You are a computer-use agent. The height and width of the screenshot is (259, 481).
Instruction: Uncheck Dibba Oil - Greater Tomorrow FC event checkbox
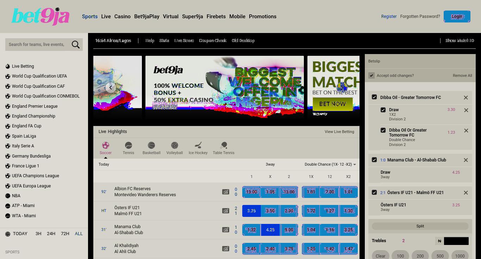(x=374, y=97)
